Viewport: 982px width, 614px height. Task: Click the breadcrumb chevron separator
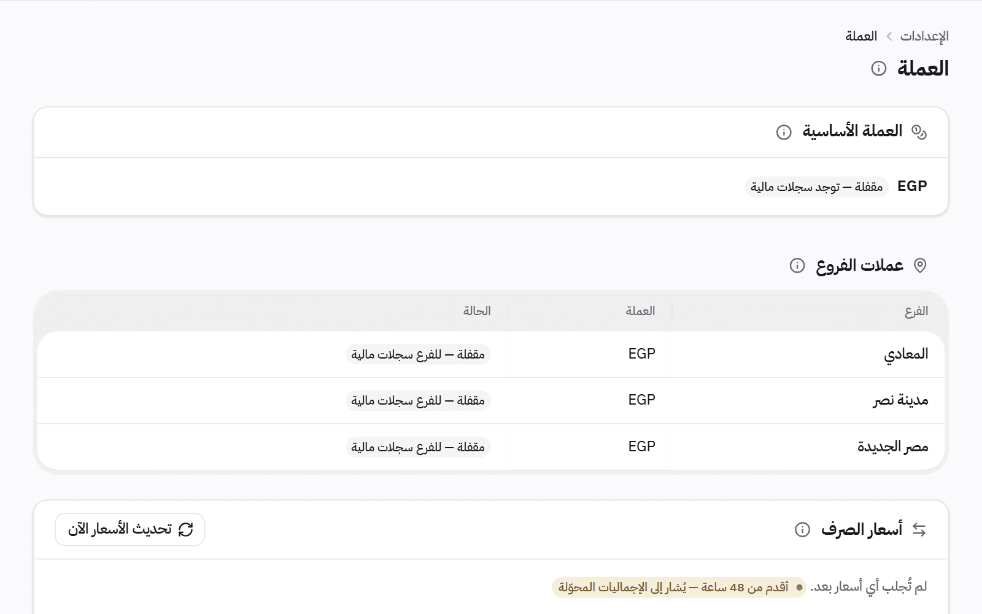[x=889, y=37]
